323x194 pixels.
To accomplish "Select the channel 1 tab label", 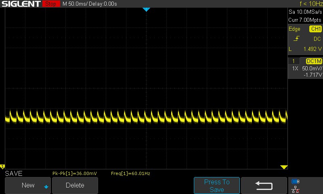I will pos(294,61).
